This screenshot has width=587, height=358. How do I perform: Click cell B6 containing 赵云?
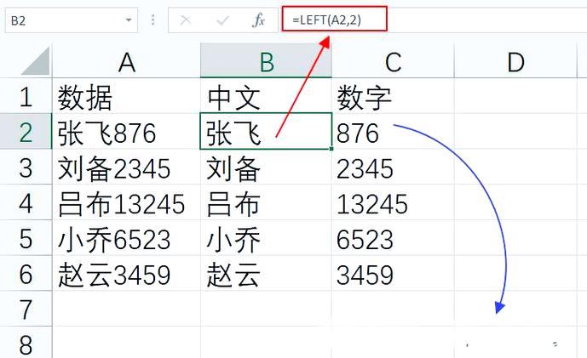[266, 273]
